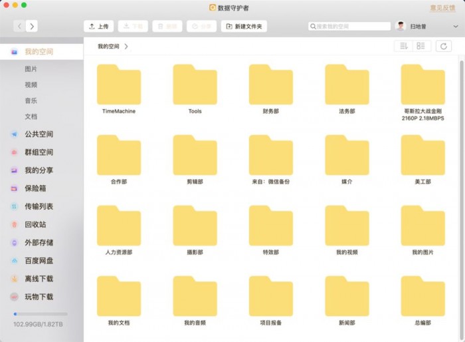
Task: Open the 美工部 folder
Action: click(423, 155)
